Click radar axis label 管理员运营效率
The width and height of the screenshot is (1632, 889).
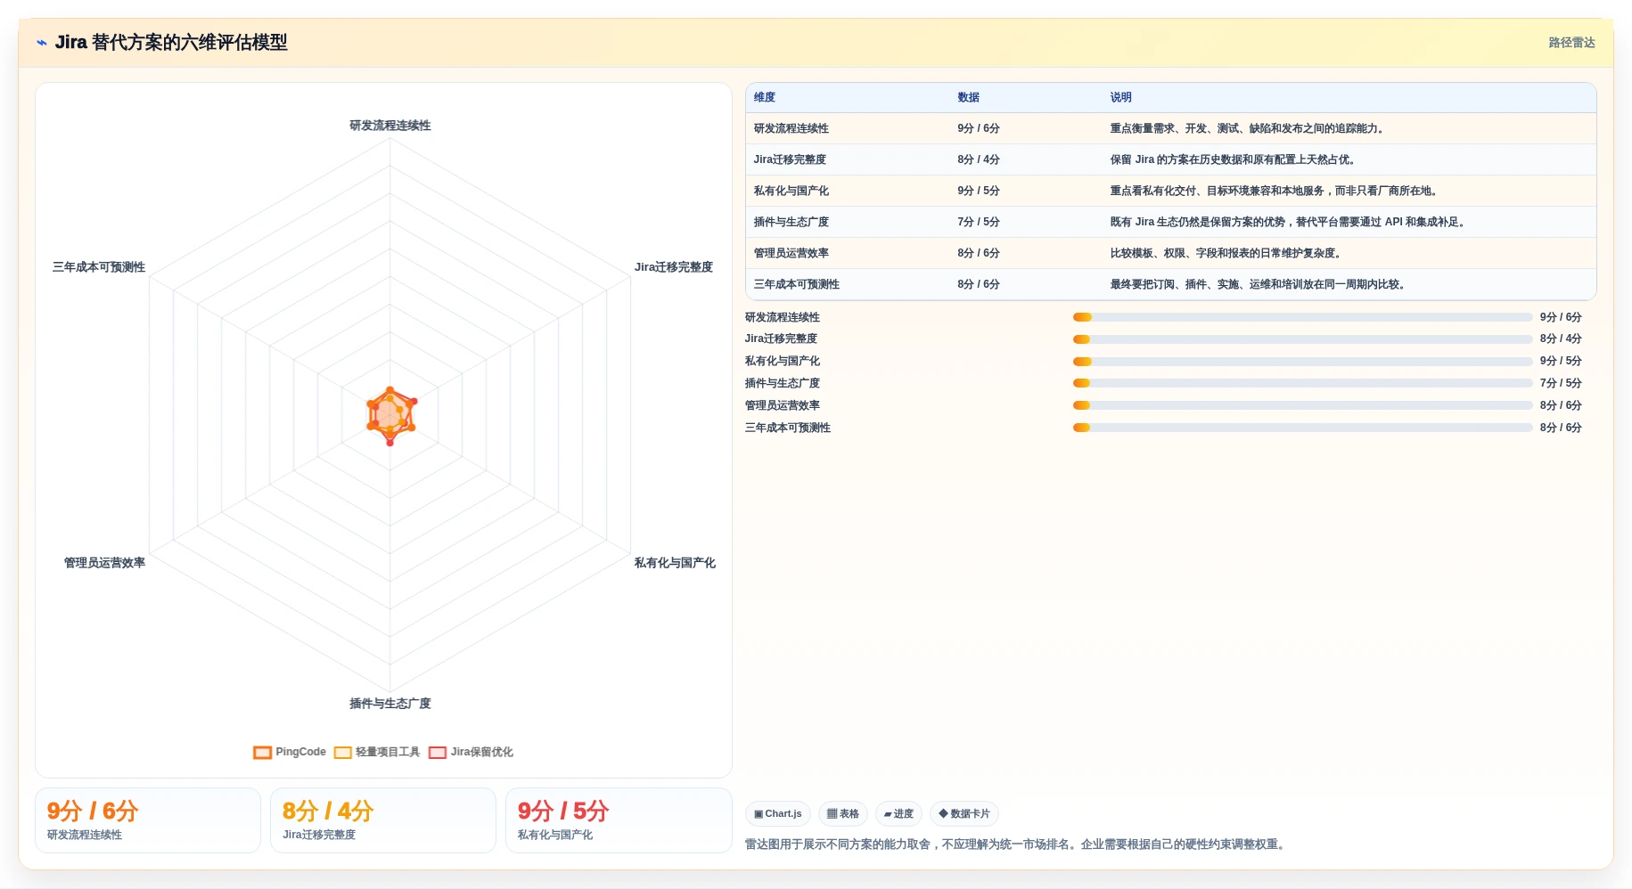[104, 563]
